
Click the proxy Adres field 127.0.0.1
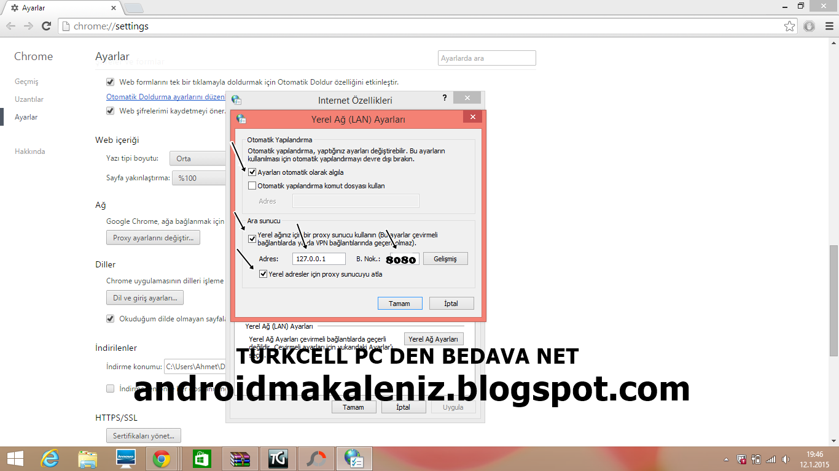tap(319, 259)
